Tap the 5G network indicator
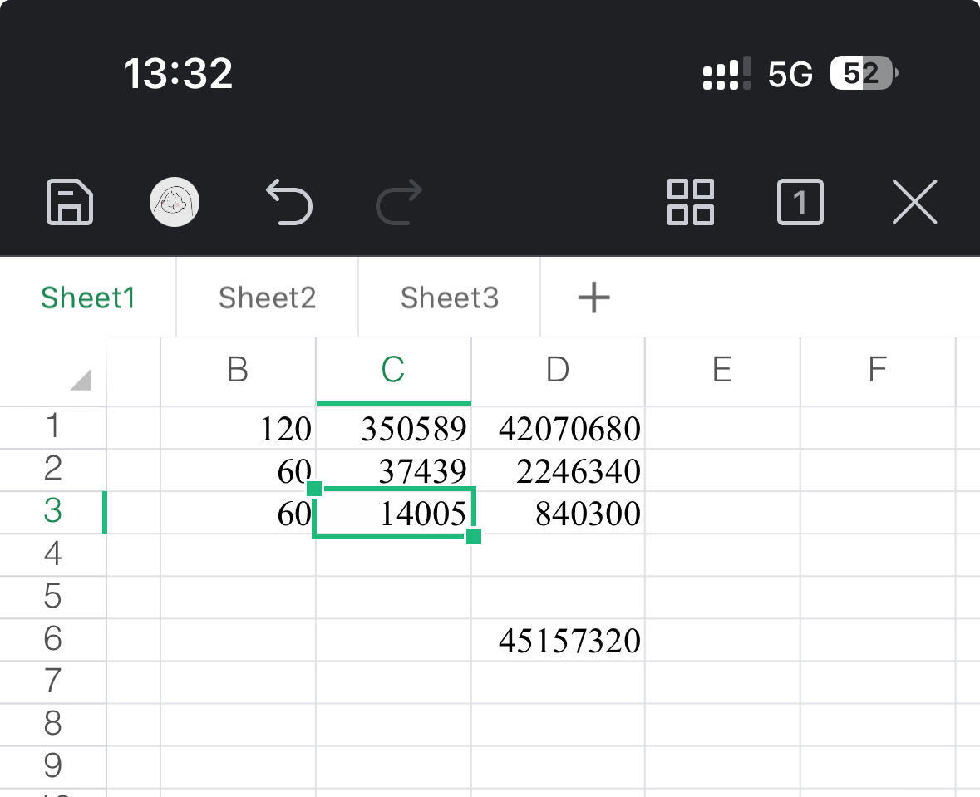 click(790, 75)
